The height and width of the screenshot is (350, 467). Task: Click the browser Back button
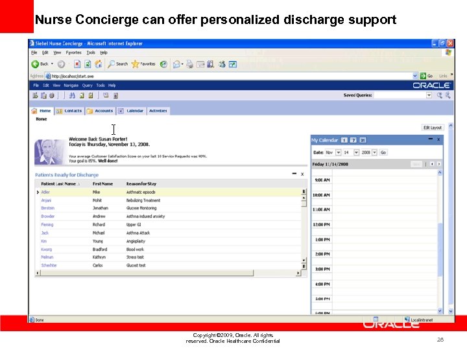click(x=40, y=64)
